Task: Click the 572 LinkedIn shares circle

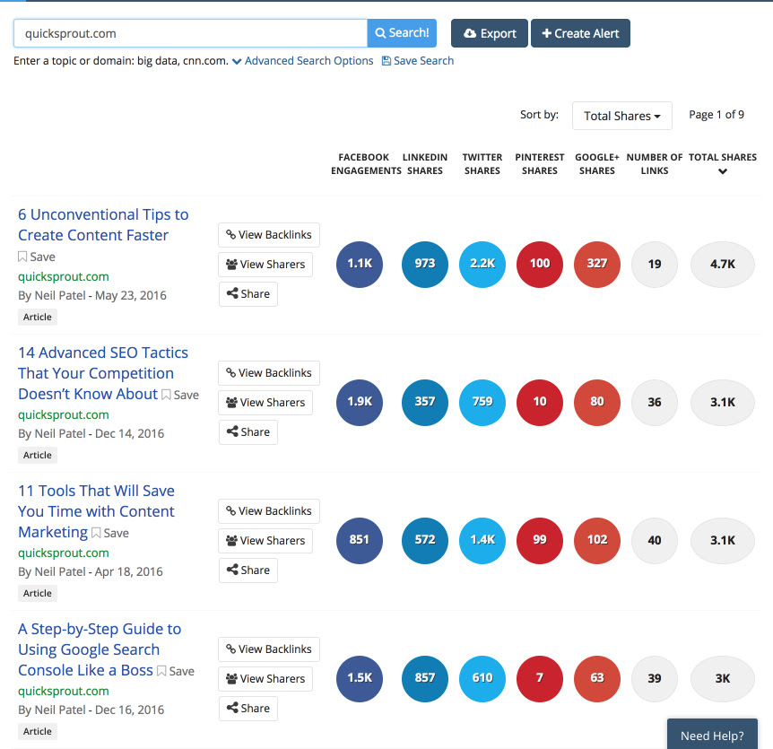Action: [x=425, y=540]
